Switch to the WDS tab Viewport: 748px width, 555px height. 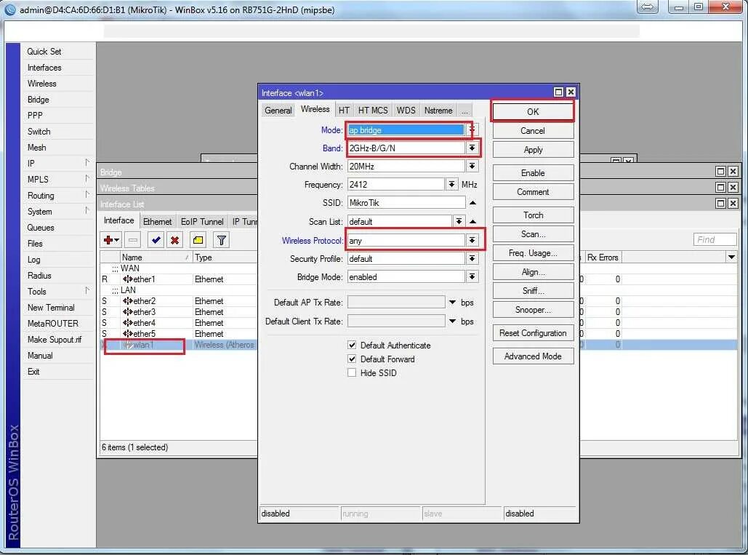pos(406,111)
